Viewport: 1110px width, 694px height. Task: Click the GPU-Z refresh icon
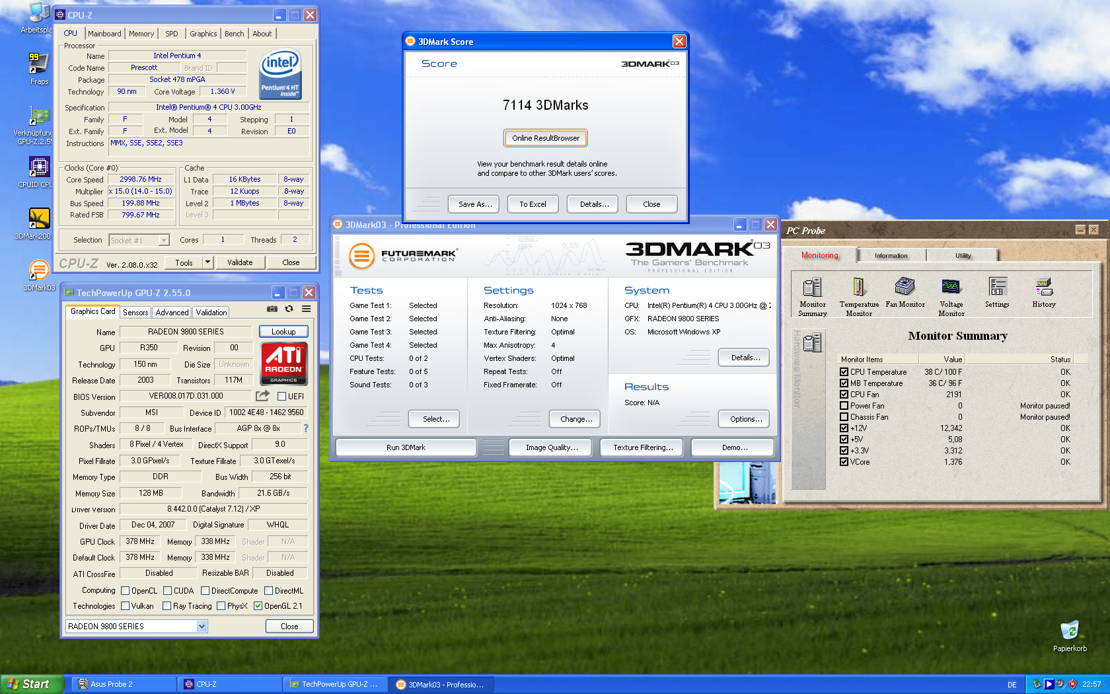coord(289,309)
